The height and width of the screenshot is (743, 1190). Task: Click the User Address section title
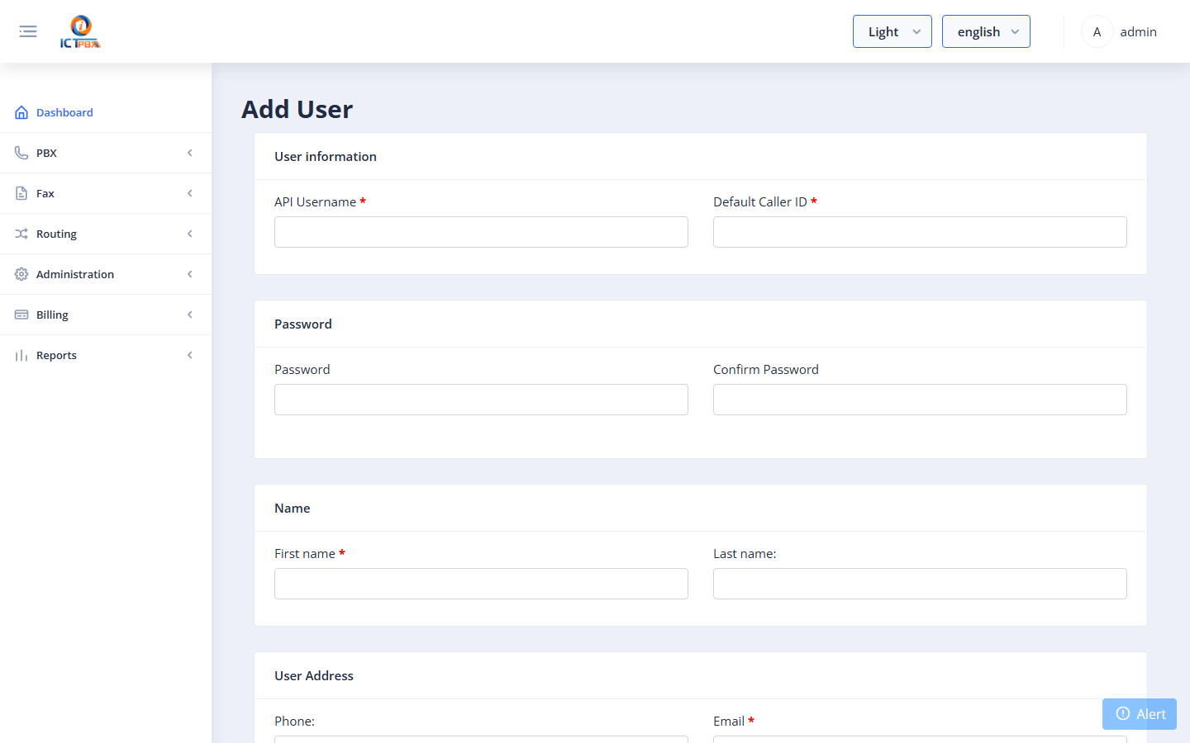coord(314,675)
